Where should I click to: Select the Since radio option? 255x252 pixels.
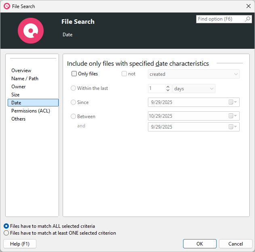74,102
